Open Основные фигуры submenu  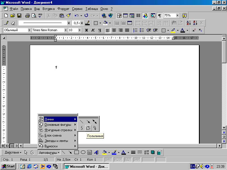point(58,125)
